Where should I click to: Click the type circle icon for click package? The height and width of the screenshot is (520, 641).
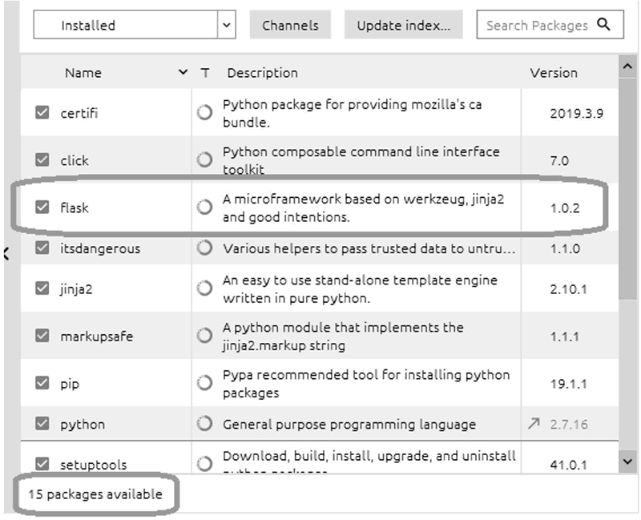204,159
